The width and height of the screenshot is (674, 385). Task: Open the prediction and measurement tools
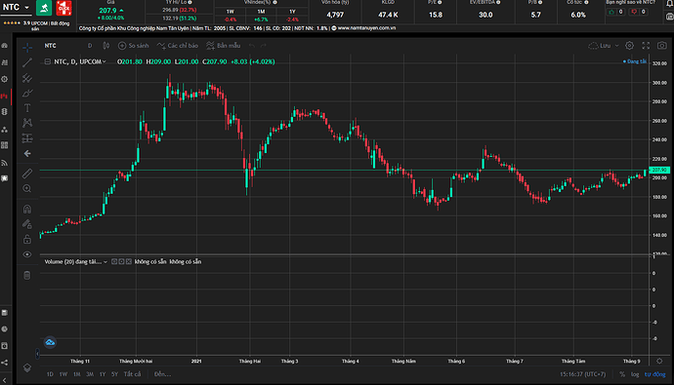tap(27, 138)
